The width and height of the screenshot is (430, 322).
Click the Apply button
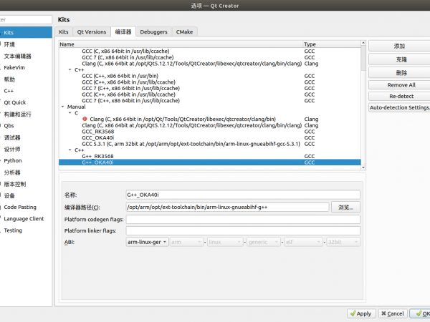360,313
